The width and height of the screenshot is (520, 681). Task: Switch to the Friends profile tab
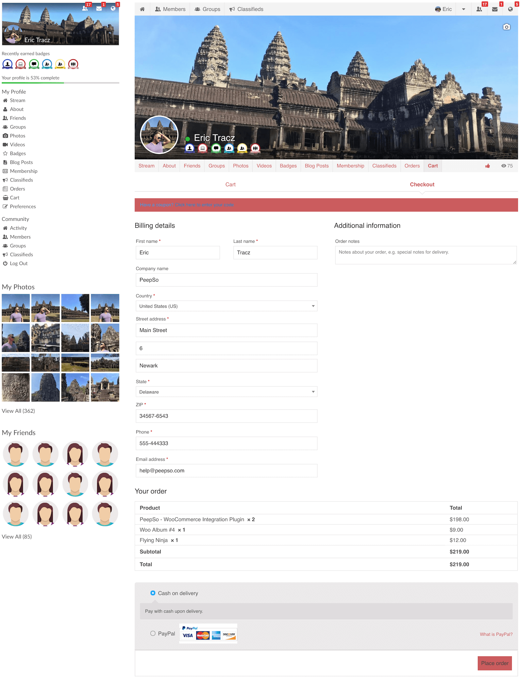click(x=192, y=166)
